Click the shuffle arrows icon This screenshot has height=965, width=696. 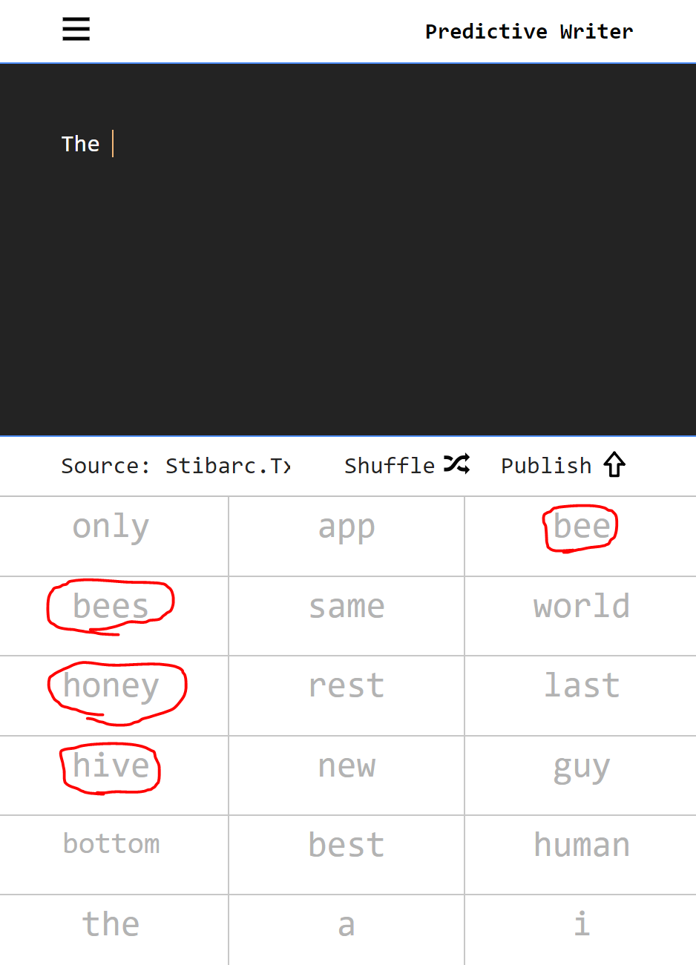[x=457, y=465]
